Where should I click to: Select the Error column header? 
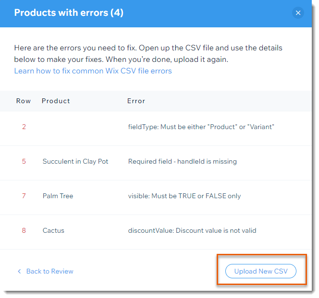(136, 101)
